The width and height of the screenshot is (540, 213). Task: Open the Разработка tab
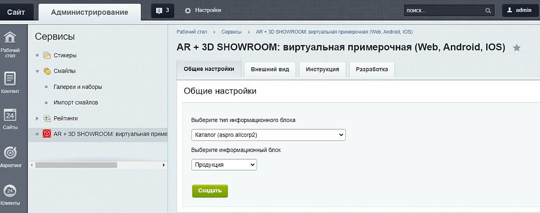[x=371, y=69]
